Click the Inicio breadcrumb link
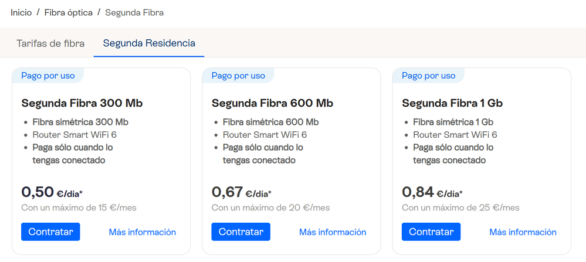This screenshot has width=586, height=262. (x=21, y=12)
